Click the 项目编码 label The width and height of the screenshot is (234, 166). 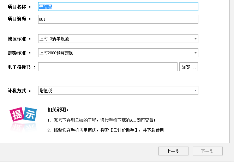[17, 19]
